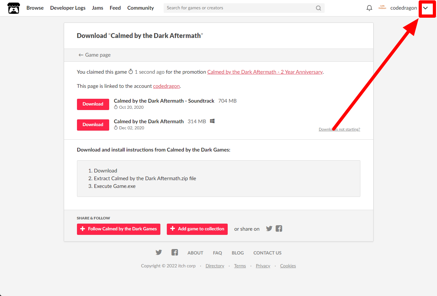437x296 pixels.
Task: Click the 'Oct 20, 2020' date
Action: [131, 107]
